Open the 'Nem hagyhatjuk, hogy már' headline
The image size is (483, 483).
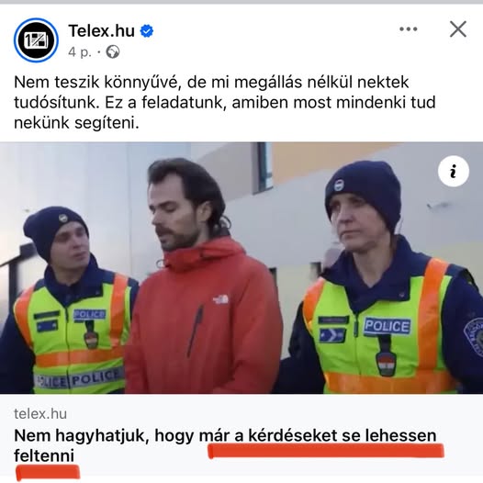[225, 445]
